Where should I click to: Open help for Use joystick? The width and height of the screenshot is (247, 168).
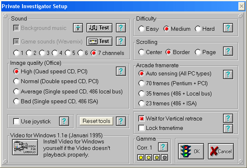tap(64, 121)
